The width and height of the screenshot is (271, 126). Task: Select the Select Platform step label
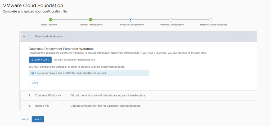pyautogui.click(x=49, y=25)
